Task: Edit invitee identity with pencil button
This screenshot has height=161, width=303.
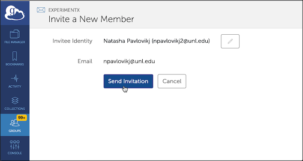Action: (x=230, y=41)
